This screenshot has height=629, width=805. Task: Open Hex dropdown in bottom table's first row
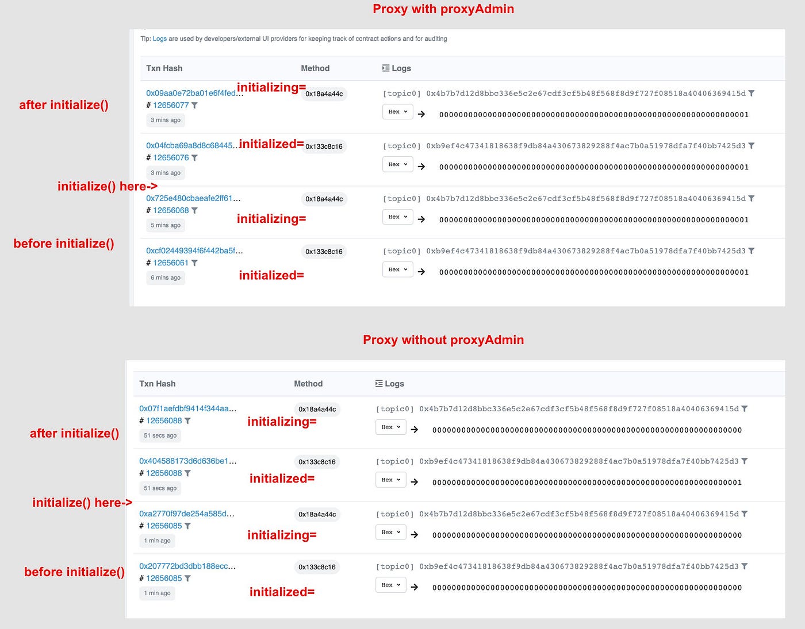tap(390, 427)
